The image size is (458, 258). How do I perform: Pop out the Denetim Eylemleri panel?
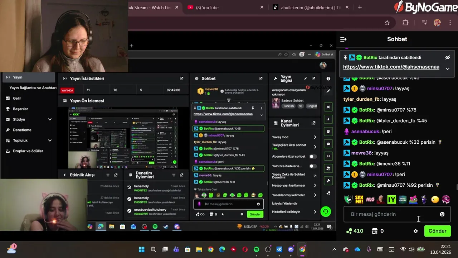point(181,175)
